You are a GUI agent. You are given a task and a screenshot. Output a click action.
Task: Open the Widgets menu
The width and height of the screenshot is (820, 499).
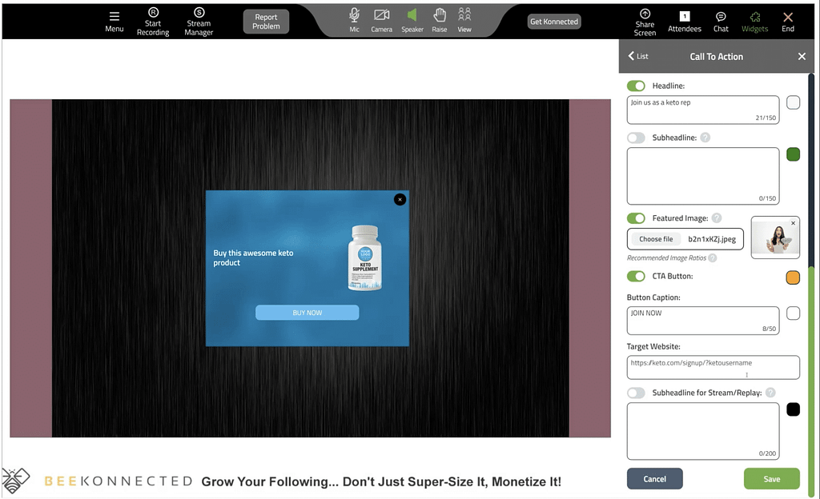coord(754,17)
